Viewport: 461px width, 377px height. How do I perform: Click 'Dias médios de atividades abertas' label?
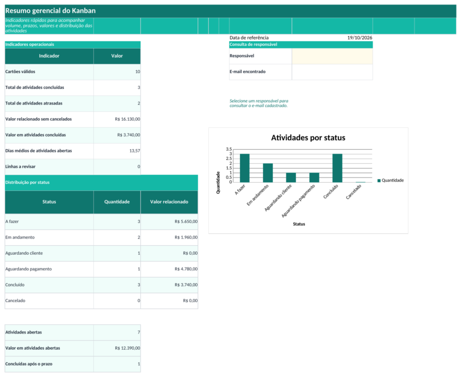(x=39, y=151)
